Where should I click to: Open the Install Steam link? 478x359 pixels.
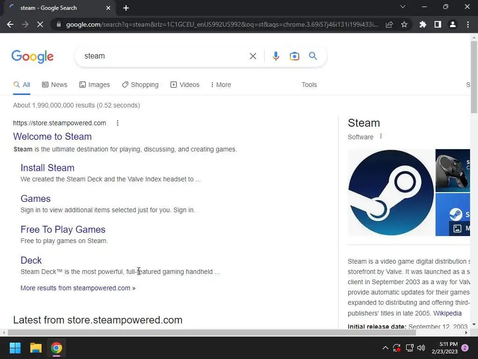click(48, 168)
